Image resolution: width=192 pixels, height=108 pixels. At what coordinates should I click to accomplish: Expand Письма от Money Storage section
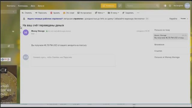[167, 57]
